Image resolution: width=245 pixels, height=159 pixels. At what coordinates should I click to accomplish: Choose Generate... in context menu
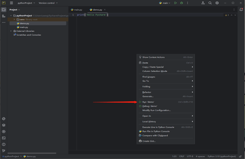(x=166, y=96)
